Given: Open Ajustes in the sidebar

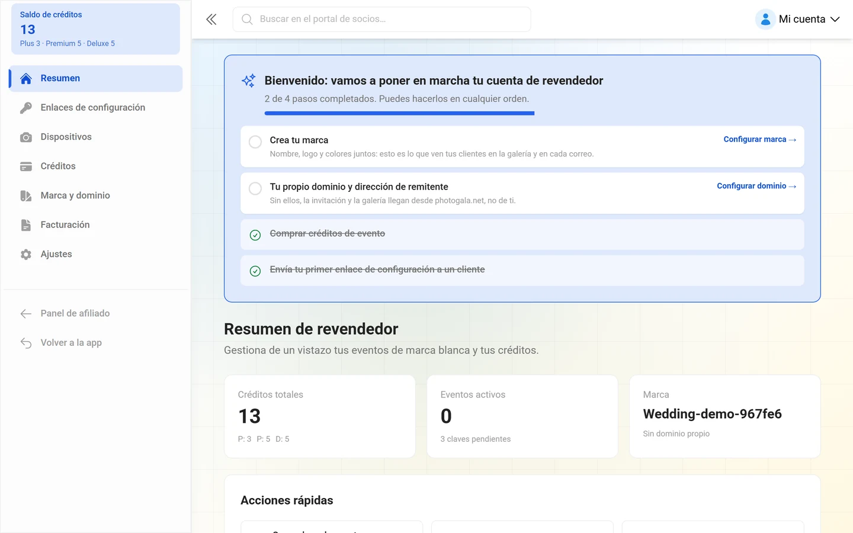Looking at the screenshot, I should pos(96,255).
